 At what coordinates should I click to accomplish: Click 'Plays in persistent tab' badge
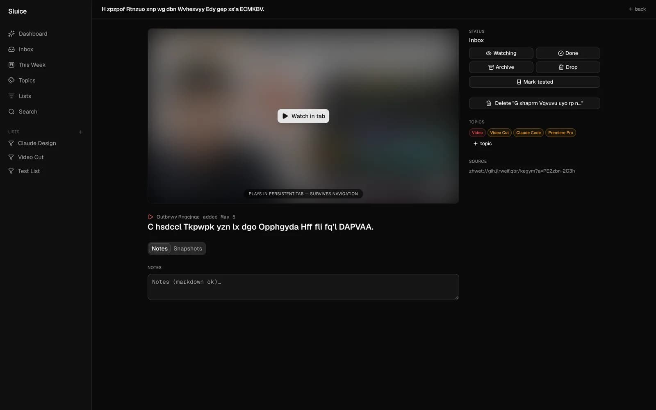303,194
